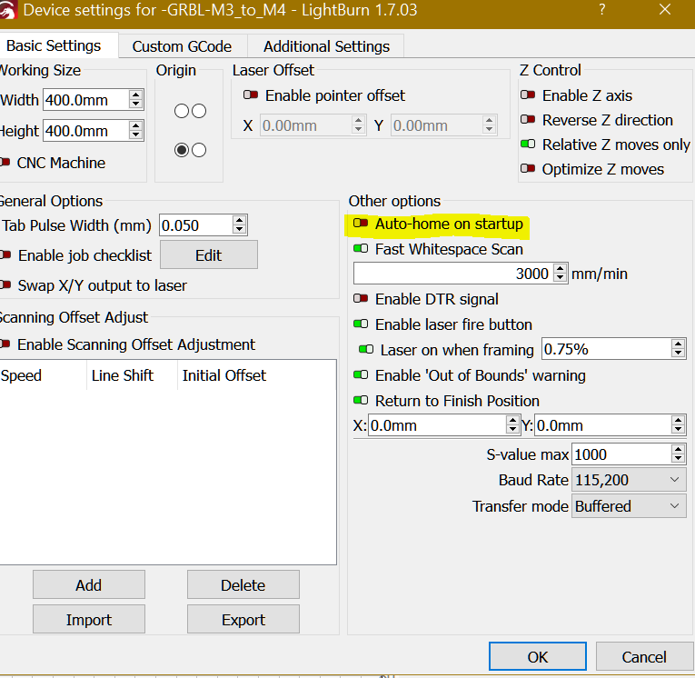
Task: Toggle Fast Whitespace Scan switch
Action: (361, 248)
